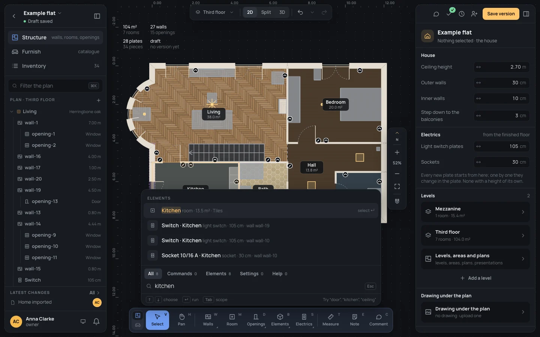Open the Furnish catalogue section
Screen dimensions: 540x337
(55, 52)
